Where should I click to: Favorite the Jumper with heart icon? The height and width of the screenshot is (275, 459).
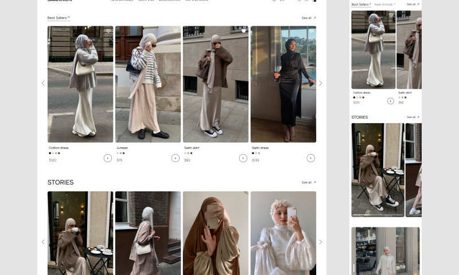(176, 31)
